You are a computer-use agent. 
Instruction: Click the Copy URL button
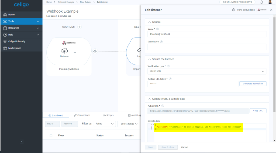(258, 111)
